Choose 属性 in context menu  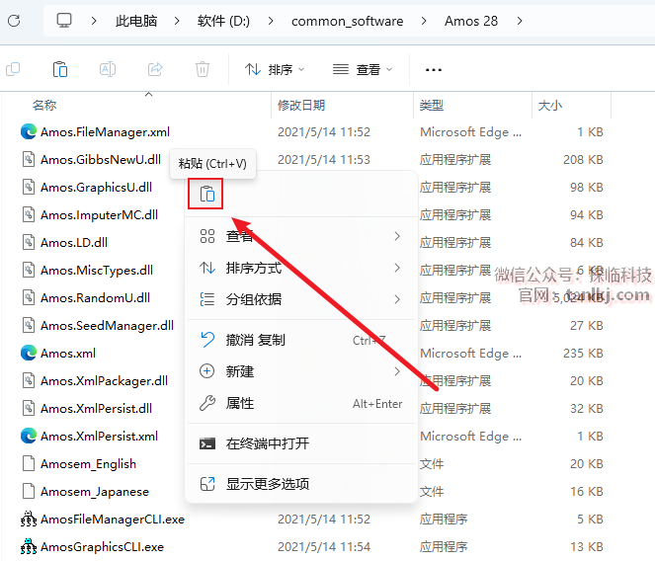coord(300,403)
